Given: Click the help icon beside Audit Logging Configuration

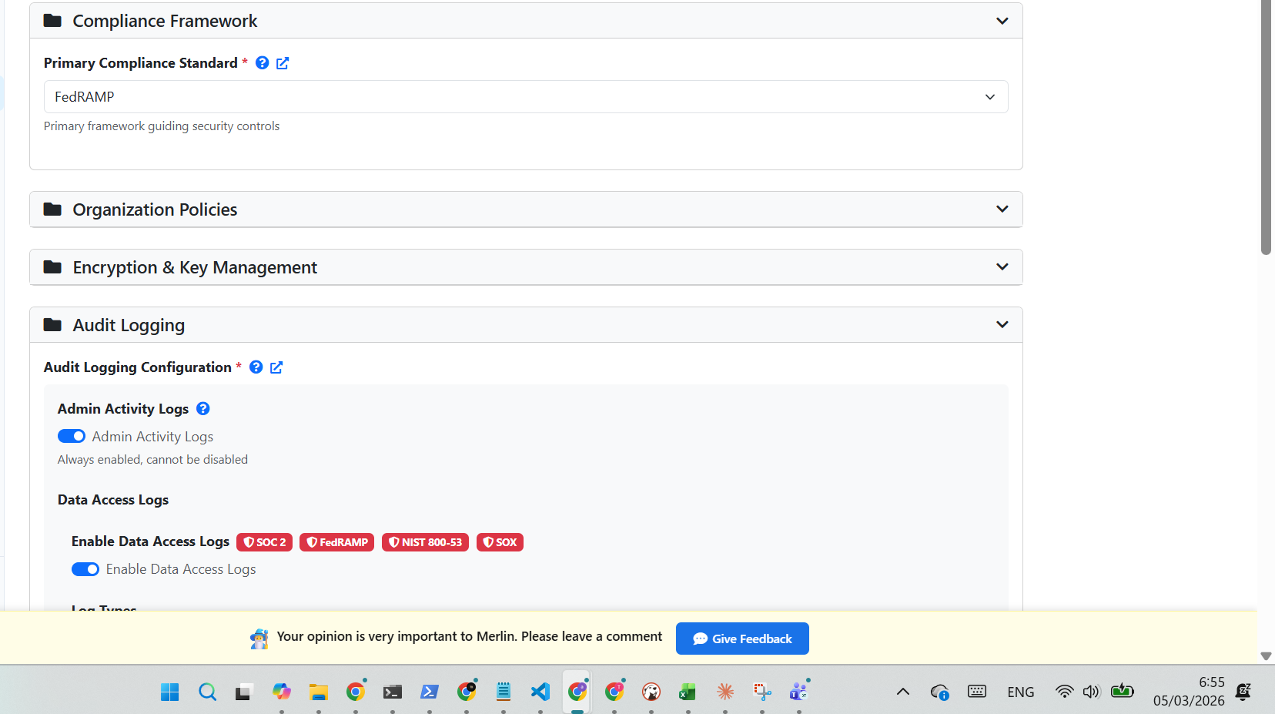Looking at the screenshot, I should [256, 367].
